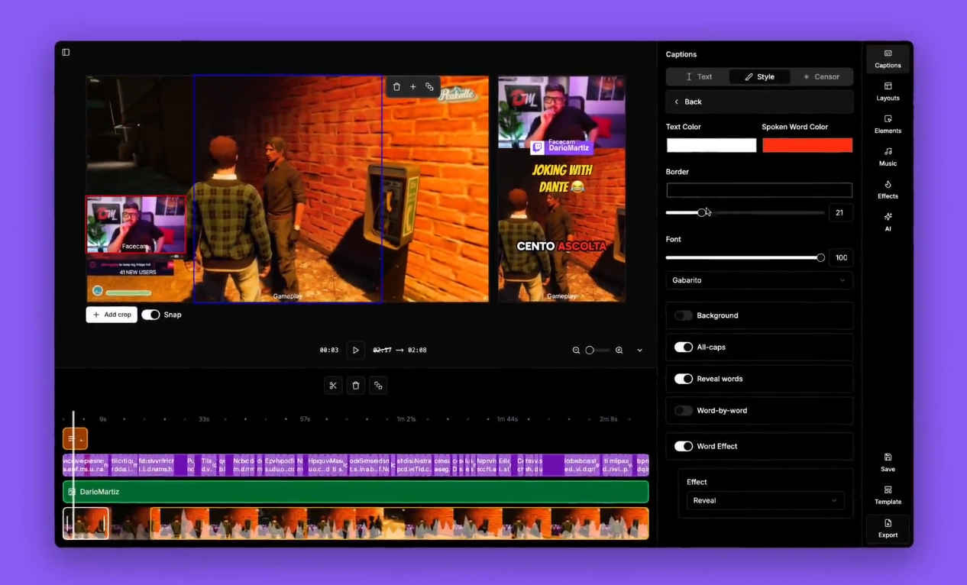
Task: Open the Music panel
Action: click(x=888, y=157)
